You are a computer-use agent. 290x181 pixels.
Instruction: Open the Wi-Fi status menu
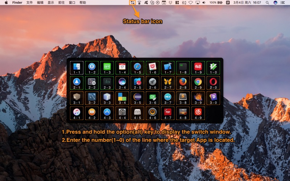click(x=191, y=3)
